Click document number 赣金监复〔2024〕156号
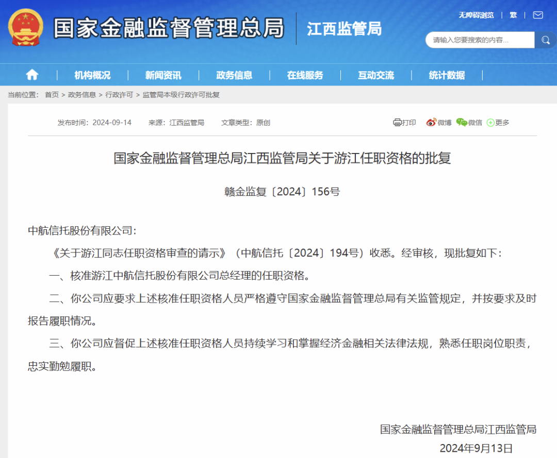557x458 pixels. click(282, 192)
